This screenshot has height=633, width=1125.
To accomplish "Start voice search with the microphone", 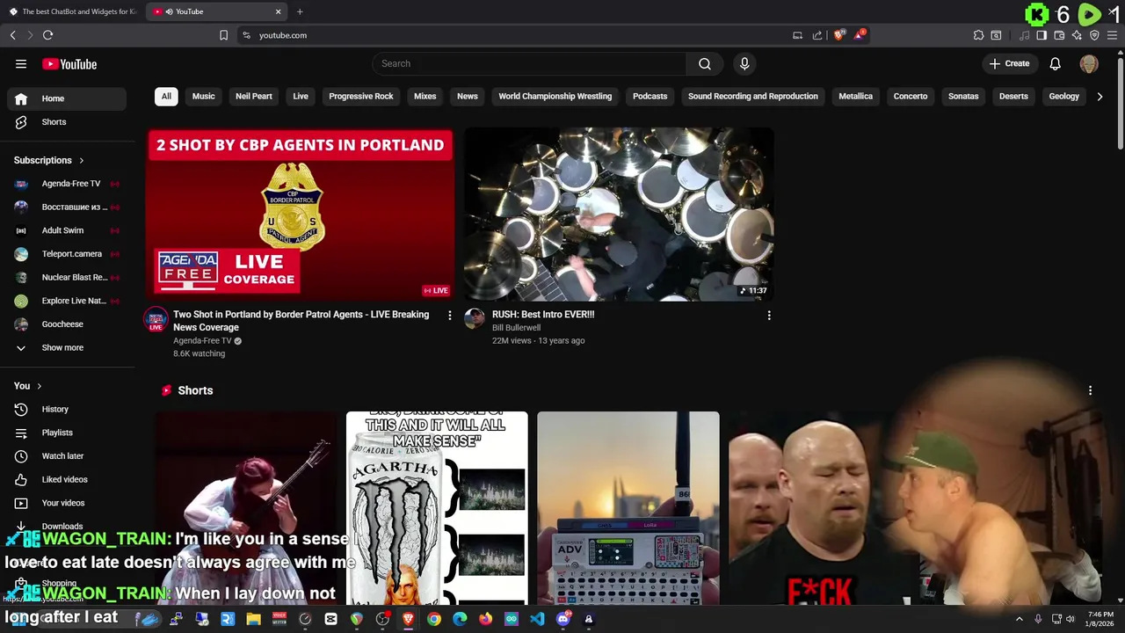I will [x=744, y=63].
